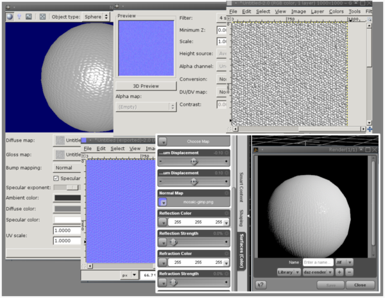Click the Diffuse map selector button
This screenshot has width=385, height=298.
coord(67,140)
